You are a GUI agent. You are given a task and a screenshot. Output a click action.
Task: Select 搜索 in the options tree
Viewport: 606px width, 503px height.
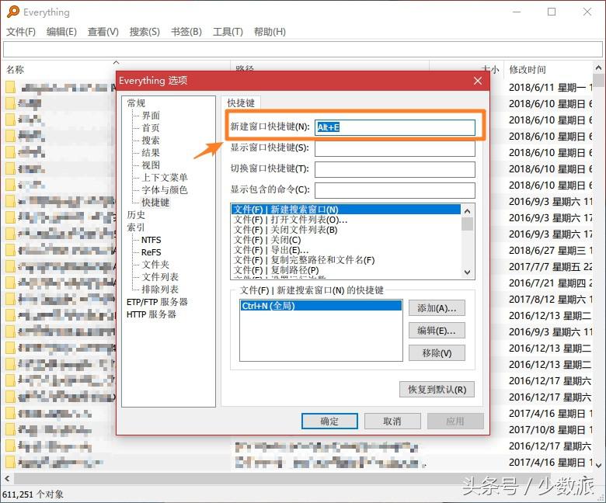point(151,140)
